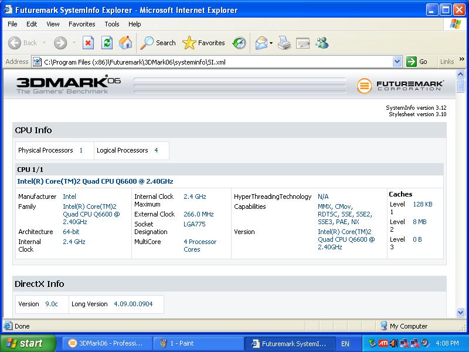Image resolution: width=469 pixels, height=352 pixels.
Task: Expand the Address bar dropdown list
Action: (x=397, y=62)
